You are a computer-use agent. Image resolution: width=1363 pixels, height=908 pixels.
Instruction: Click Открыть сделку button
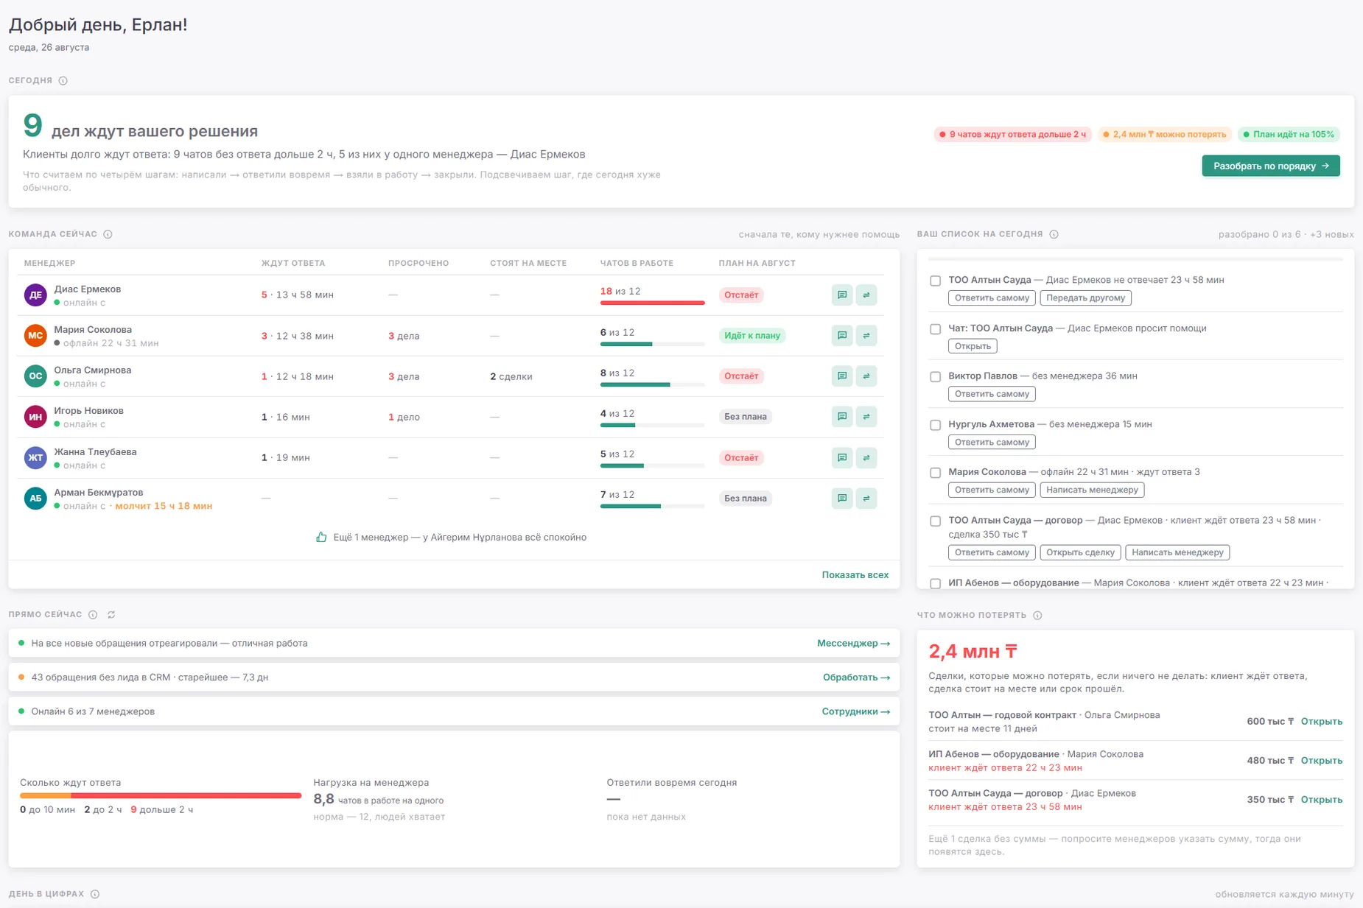[1080, 552]
